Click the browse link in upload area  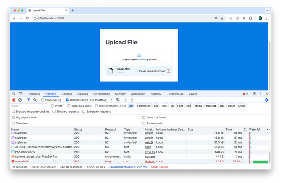coord(142,59)
